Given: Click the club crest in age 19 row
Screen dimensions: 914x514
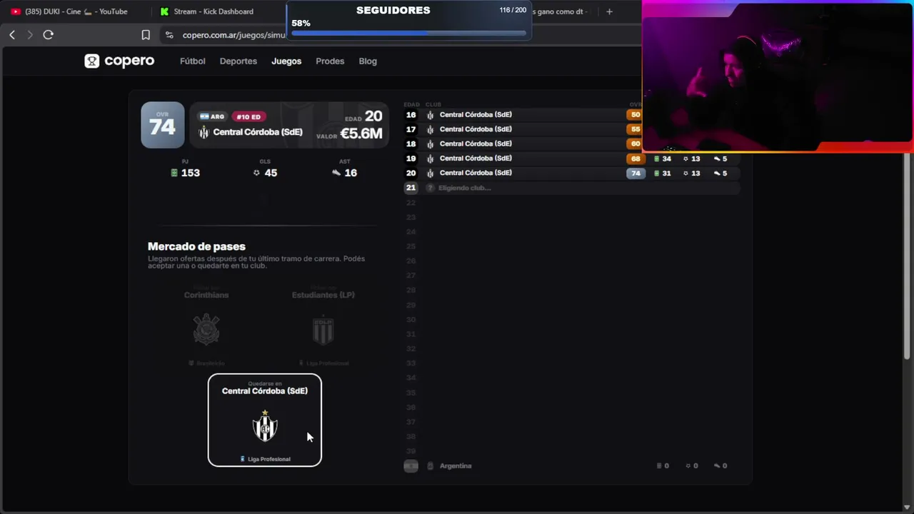Looking at the screenshot, I should 431,158.
